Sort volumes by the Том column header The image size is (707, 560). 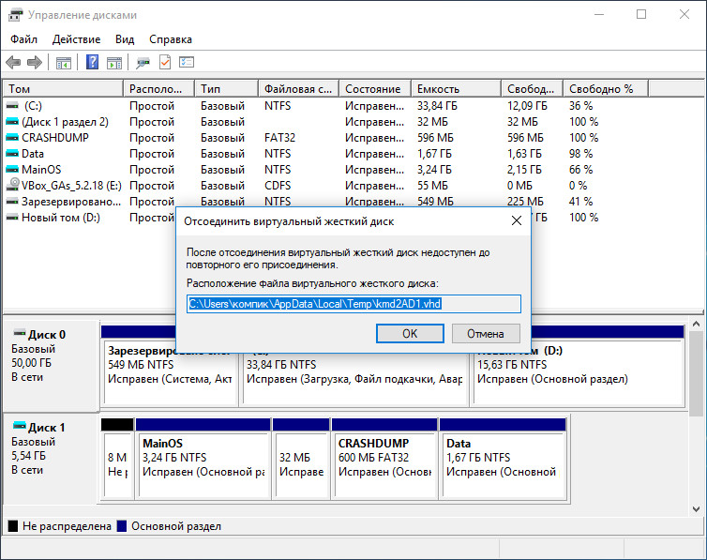62,89
